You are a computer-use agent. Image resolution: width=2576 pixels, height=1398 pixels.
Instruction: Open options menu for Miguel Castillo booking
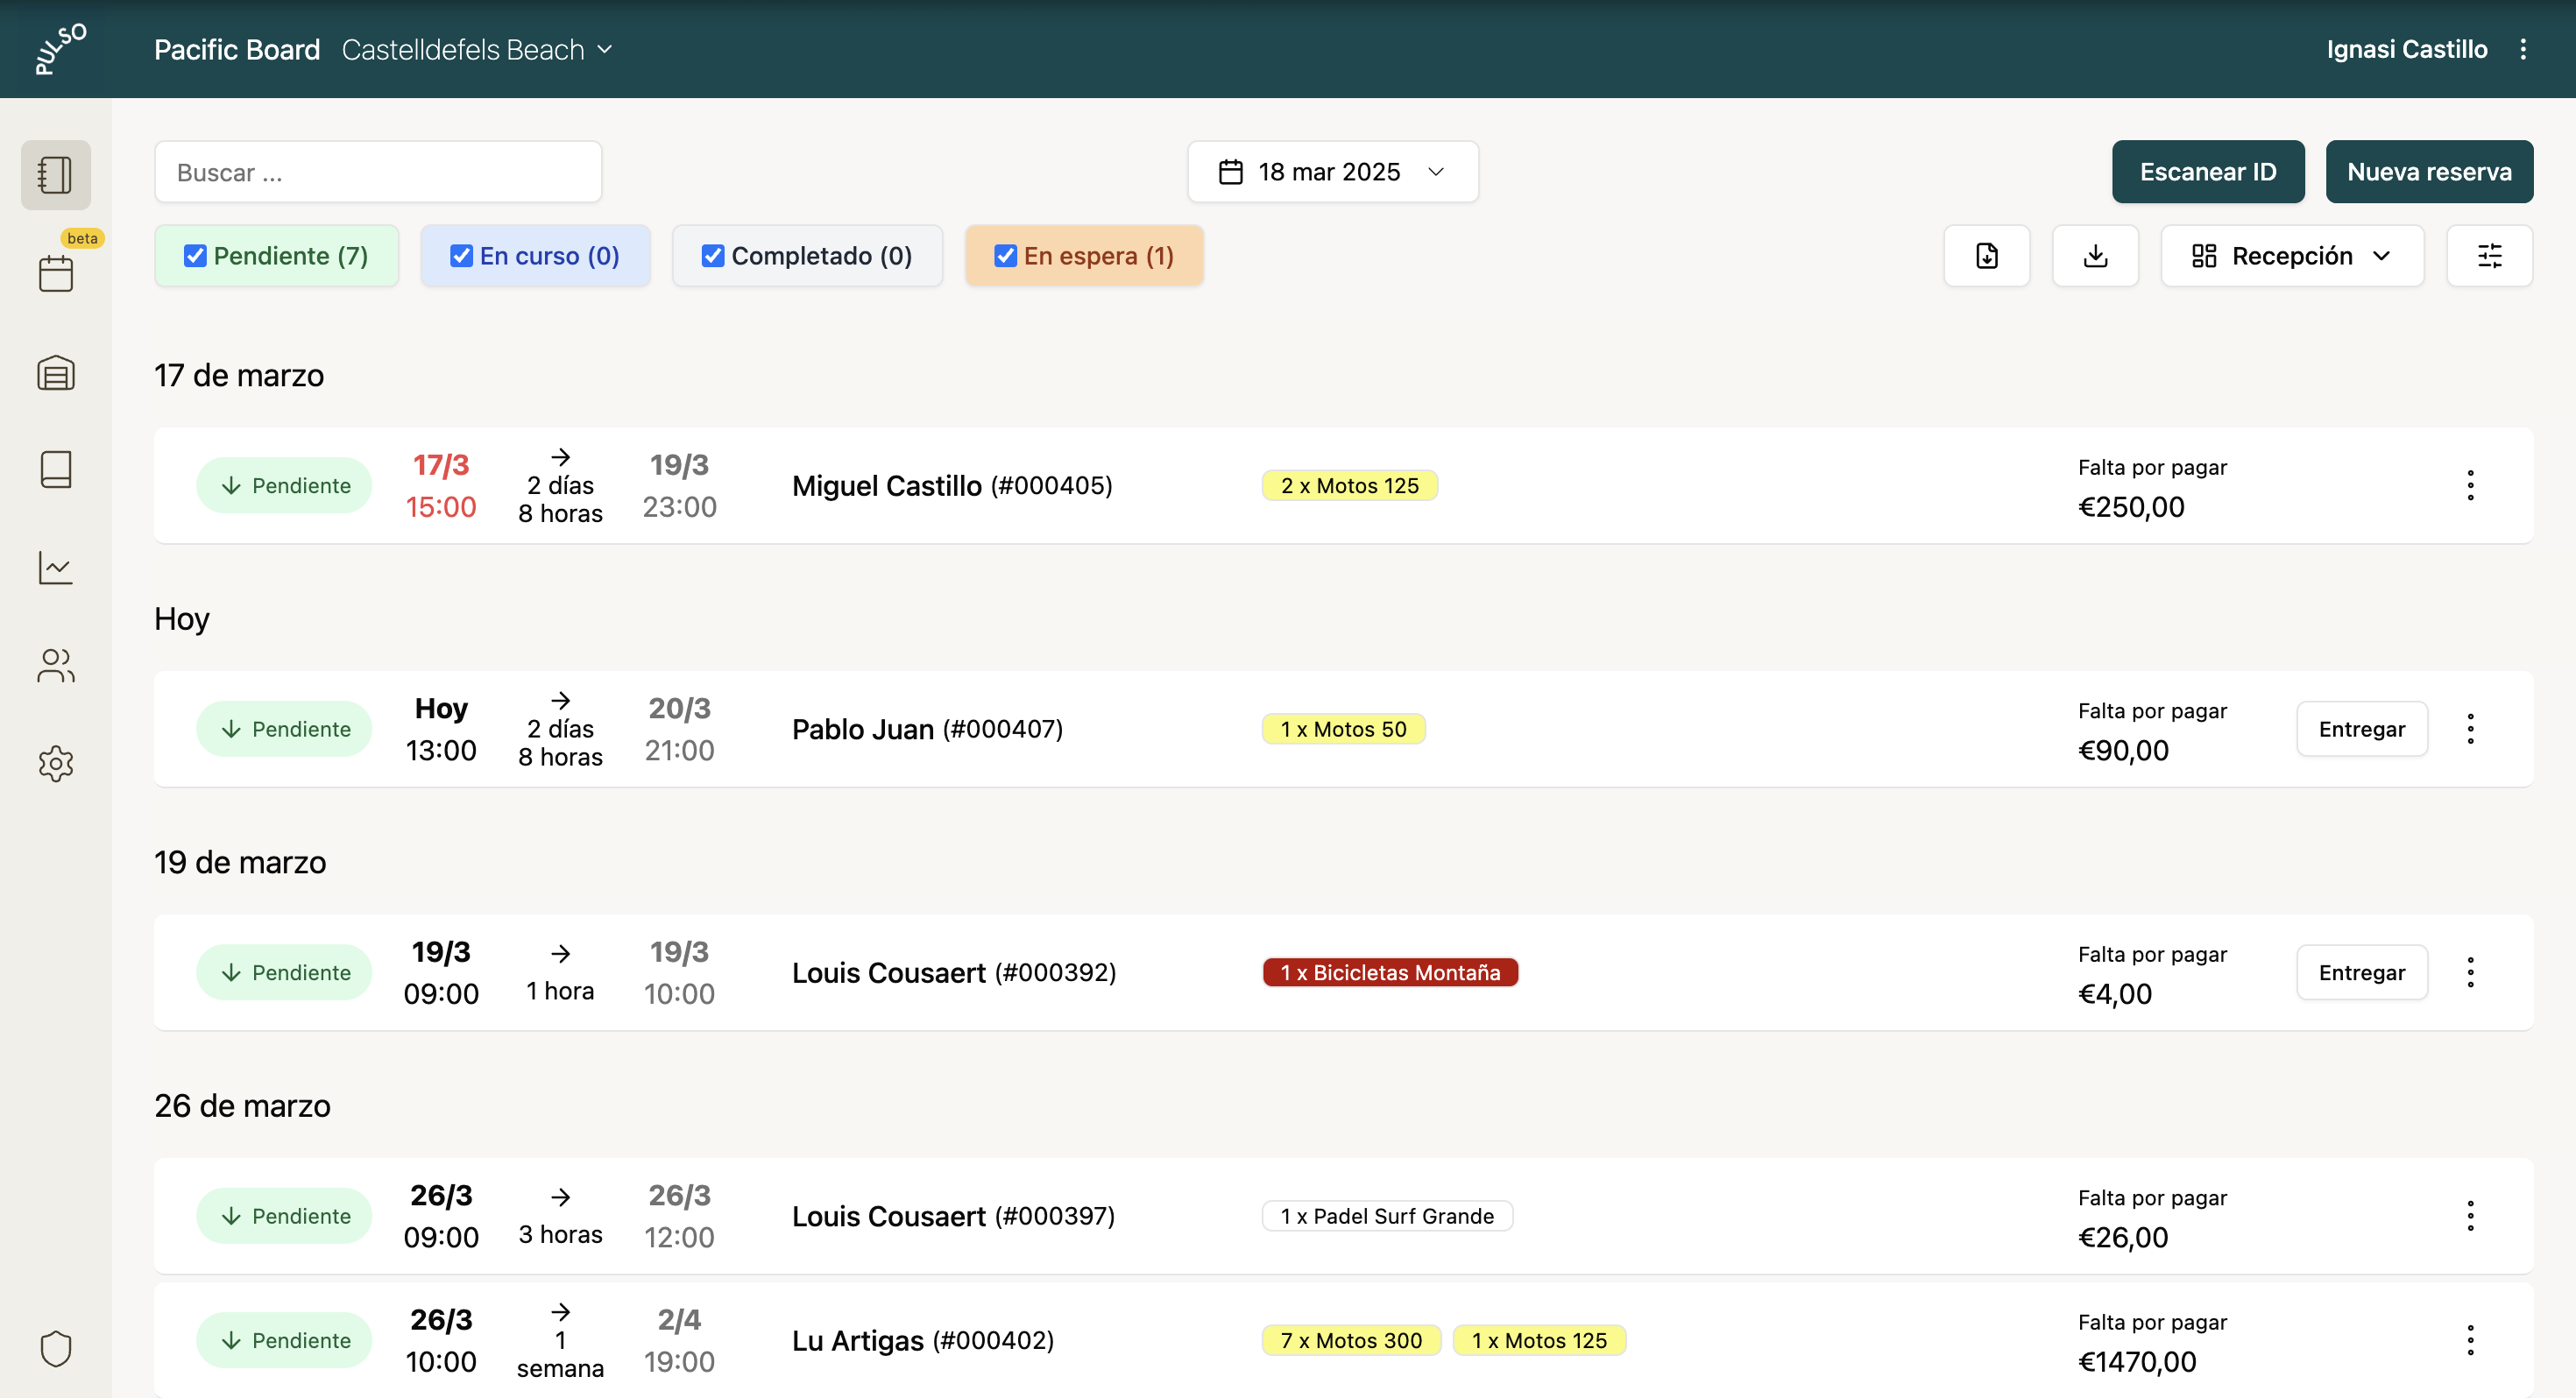(x=2470, y=486)
